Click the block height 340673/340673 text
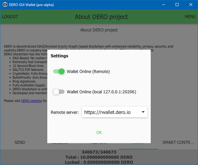The width and height of the screenshot is (198, 165). [x=99, y=152]
